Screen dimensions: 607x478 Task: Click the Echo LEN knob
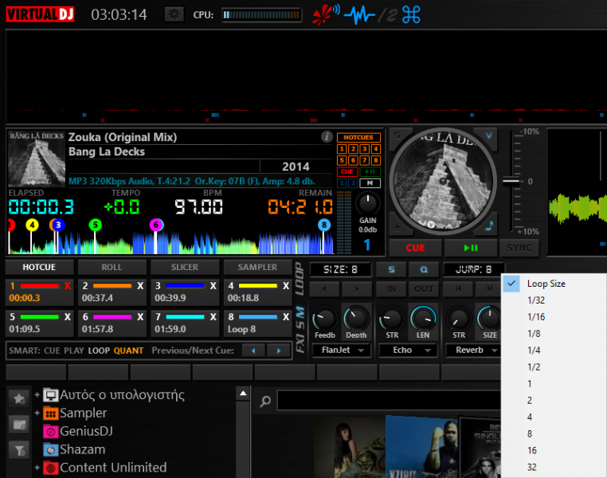pyautogui.click(x=423, y=319)
